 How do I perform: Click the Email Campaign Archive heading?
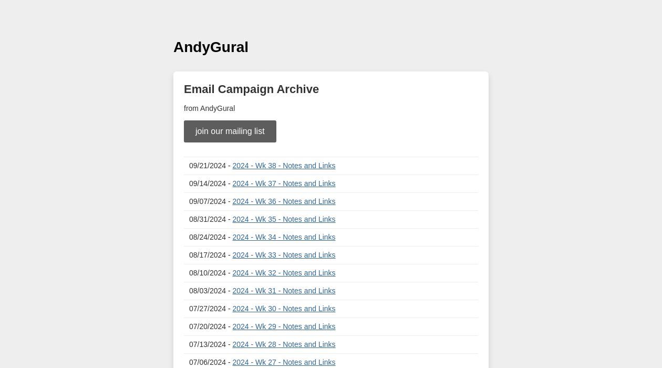[x=251, y=89]
